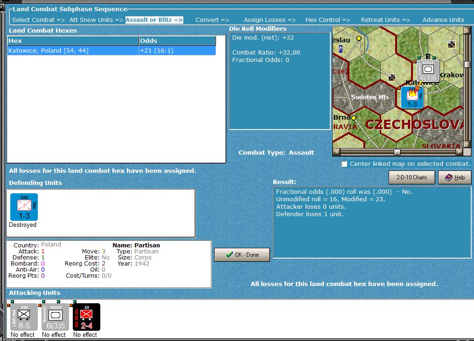Select the Assault or Blitz subphase

pos(154,20)
